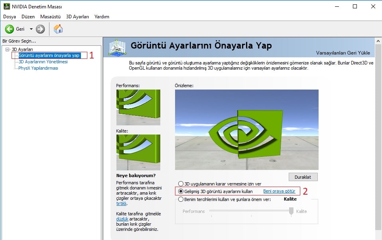Click the 'Beni oraya götür' link
The image size is (382, 240).
point(279,191)
